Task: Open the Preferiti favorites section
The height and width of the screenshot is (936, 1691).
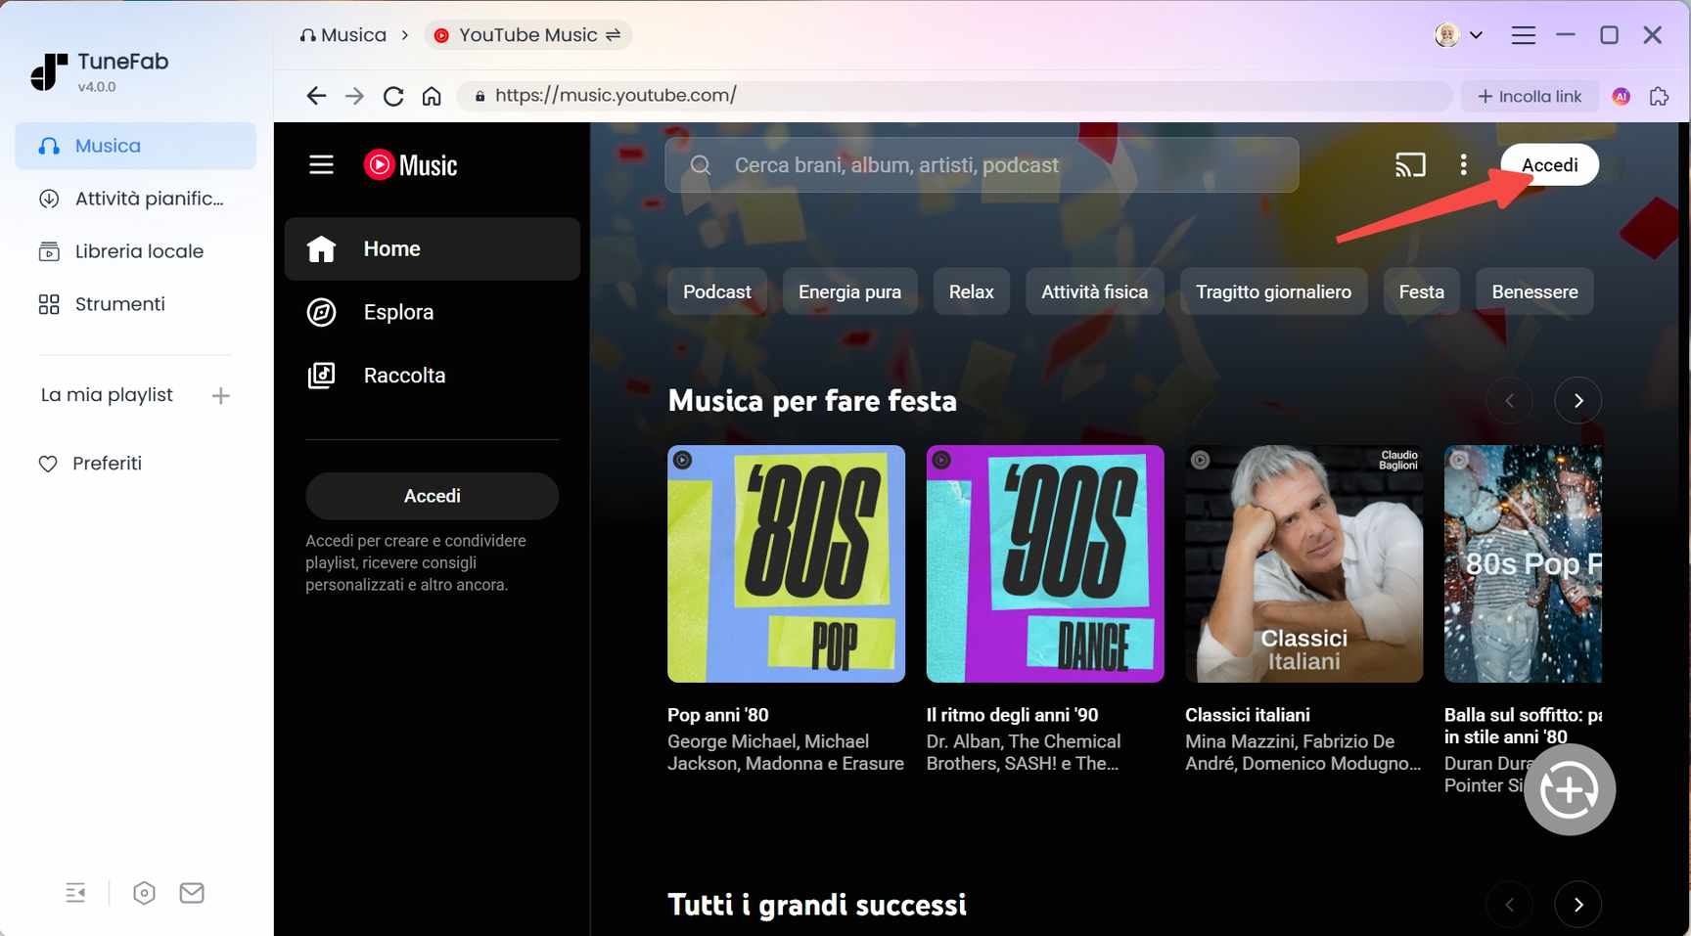Action: click(108, 463)
